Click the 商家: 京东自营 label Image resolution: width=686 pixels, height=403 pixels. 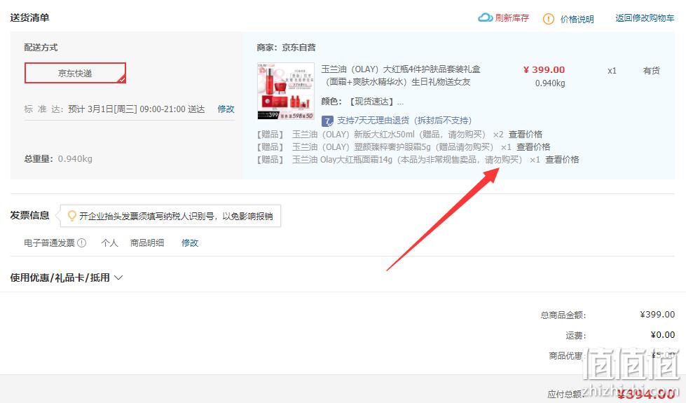click(286, 47)
